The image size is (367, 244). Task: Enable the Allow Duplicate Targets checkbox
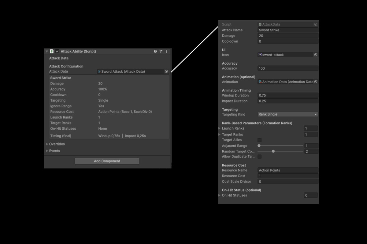[x=260, y=156]
